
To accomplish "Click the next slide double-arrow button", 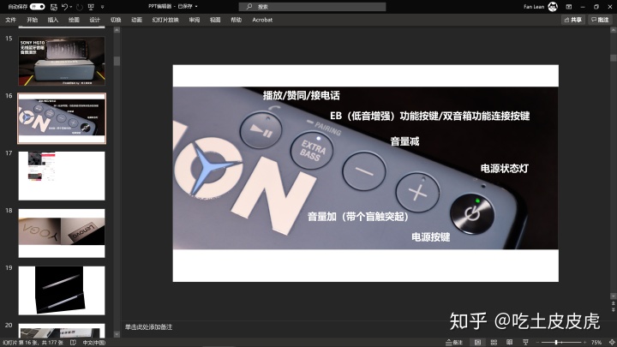I will pyautogui.click(x=613, y=309).
